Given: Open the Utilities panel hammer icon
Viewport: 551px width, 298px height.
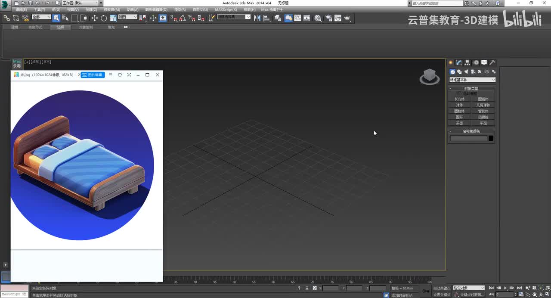Looking at the screenshot, I should [492, 62].
